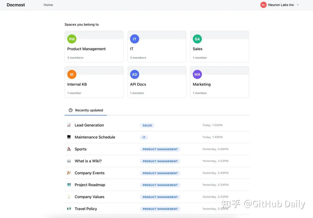Open the Company Events page
This screenshot has height=218, width=313.
coord(90,173)
